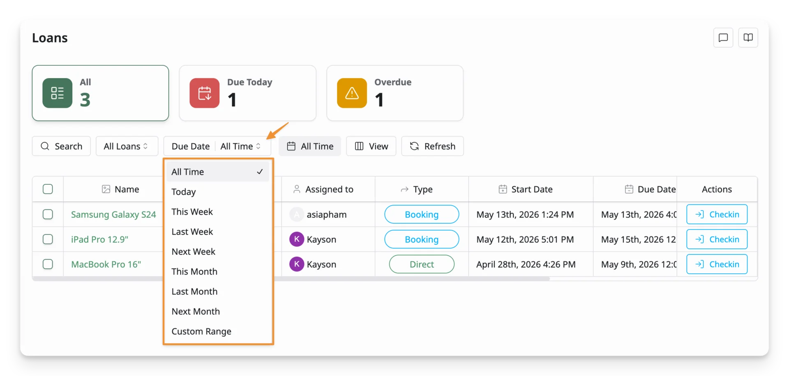789x376 pixels.
Task: Click the green All loans list icon
Action: (x=58, y=93)
